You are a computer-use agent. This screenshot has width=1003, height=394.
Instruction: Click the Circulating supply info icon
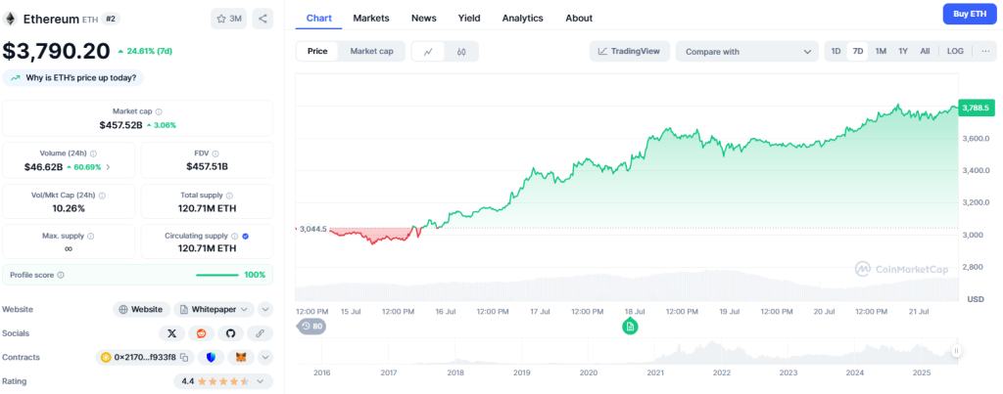click(x=235, y=236)
